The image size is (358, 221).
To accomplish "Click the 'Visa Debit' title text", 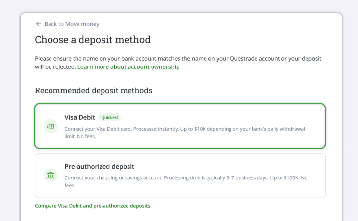I will pyautogui.click(x=79, y=117).
